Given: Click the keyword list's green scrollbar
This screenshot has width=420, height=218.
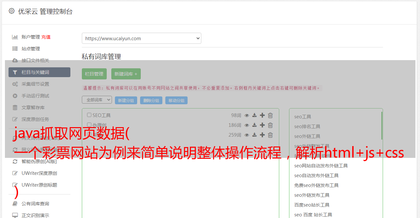Looking at the screenshot, I should 382,126.
